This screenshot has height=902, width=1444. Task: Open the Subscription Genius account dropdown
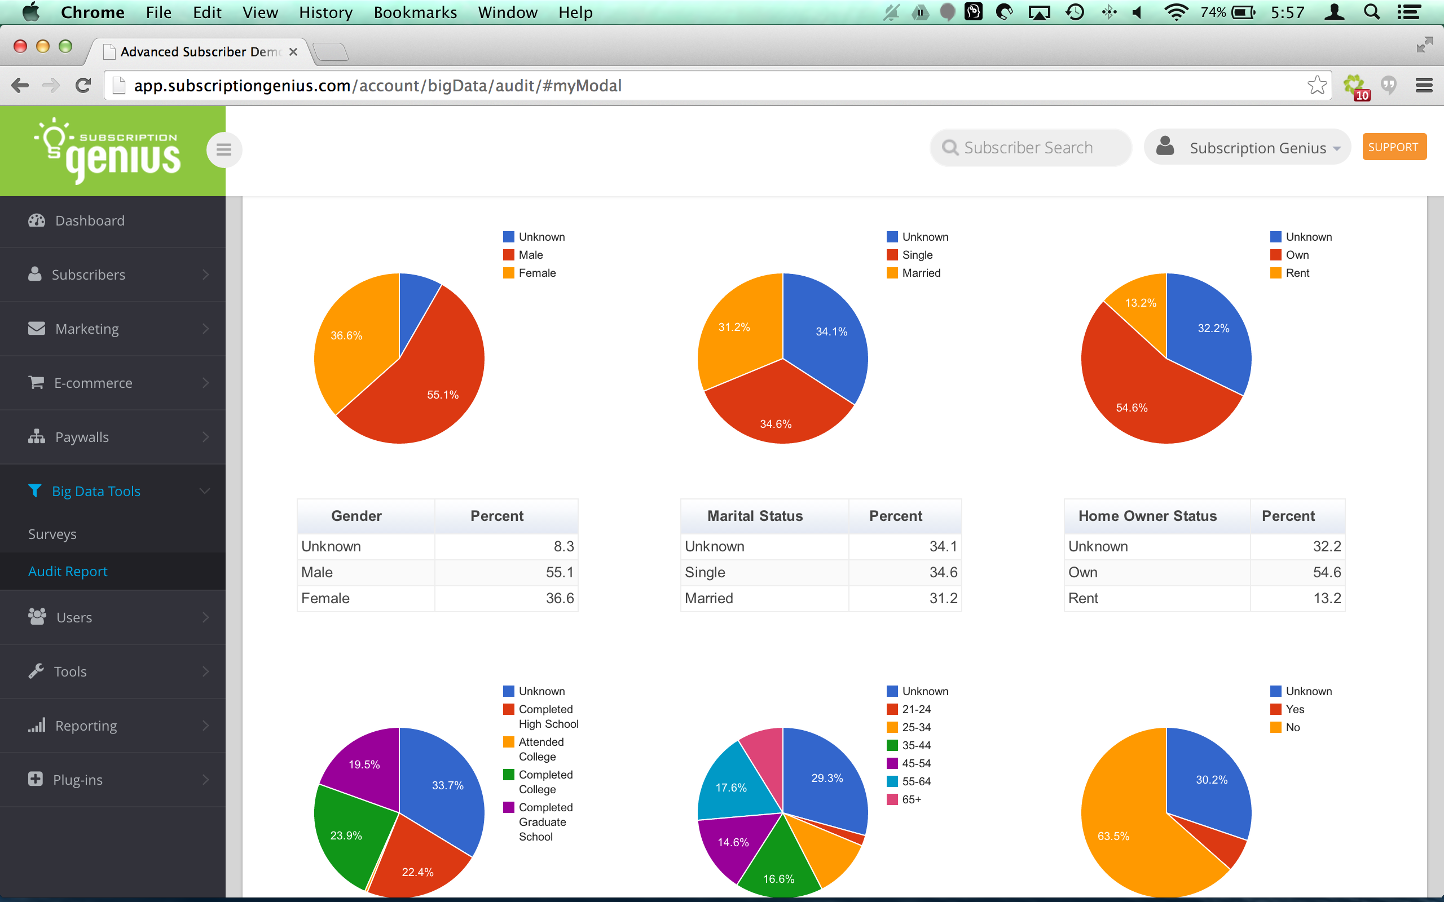tap(1247, 147)
